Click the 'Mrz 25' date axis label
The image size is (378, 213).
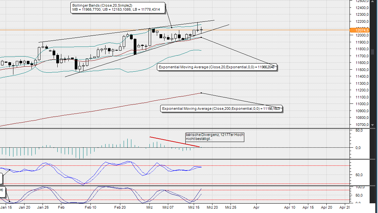click(231, 207)
